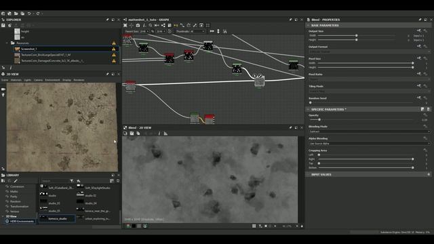Collapse the Specific Parameters section
This screenshot has height=244, width=434.
[308, 109]
